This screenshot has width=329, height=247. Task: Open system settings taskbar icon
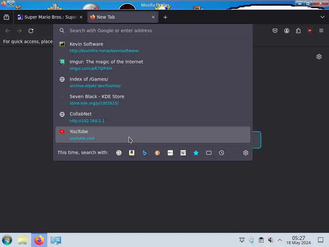click(x=56, y=240)
